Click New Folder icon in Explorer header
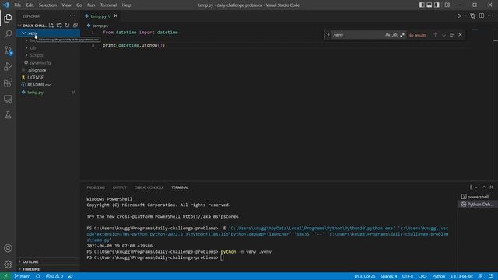The width and height of the screenshot is (498, 280). 59,26
